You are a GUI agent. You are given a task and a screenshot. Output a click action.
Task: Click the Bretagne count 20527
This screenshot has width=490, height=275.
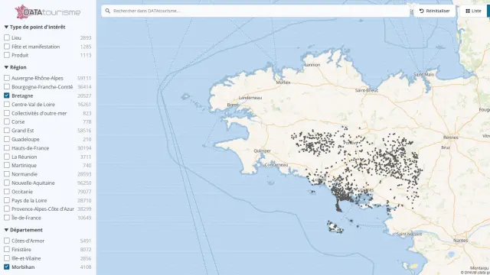(x=84, y=95)
